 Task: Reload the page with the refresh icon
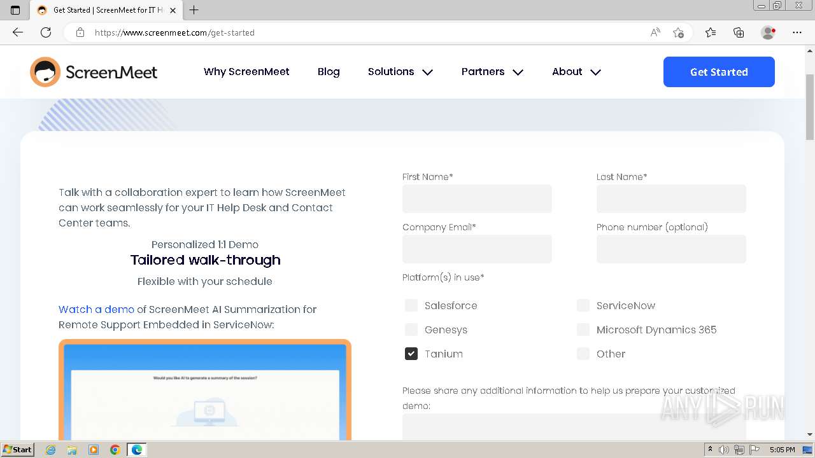coord(46,32)
